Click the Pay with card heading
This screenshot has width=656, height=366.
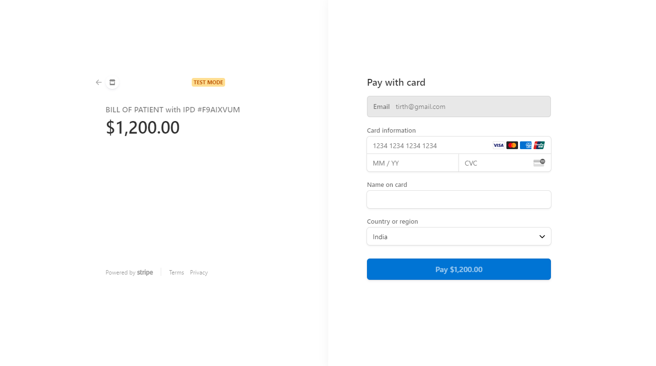[x=396, y=82]
